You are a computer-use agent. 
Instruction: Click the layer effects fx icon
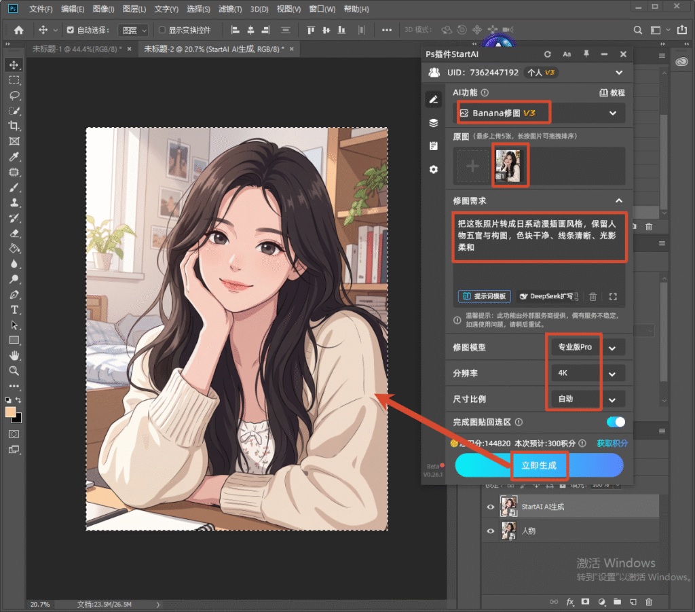coord(570,602)
